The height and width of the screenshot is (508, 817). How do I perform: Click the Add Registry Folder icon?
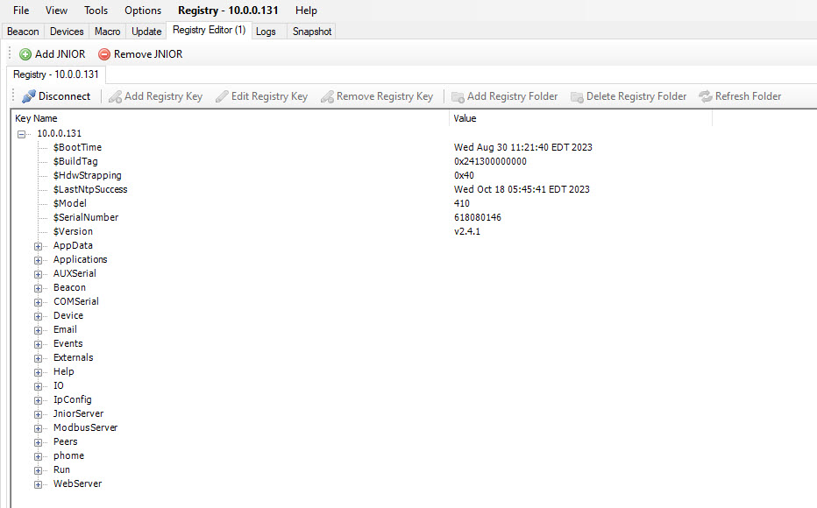(x=458, y=96)
